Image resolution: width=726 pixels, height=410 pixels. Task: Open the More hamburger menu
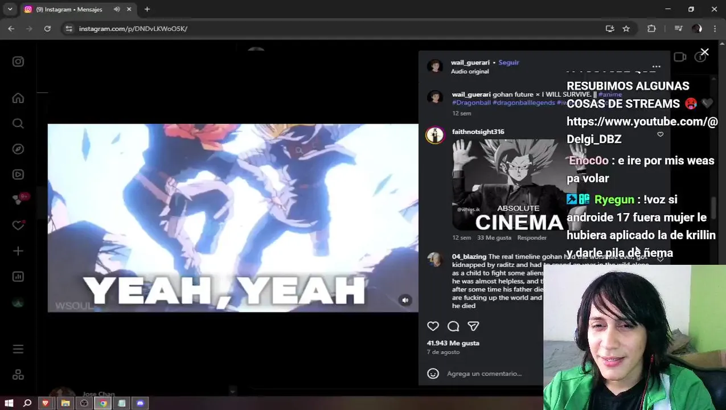(x=18, y=349)
